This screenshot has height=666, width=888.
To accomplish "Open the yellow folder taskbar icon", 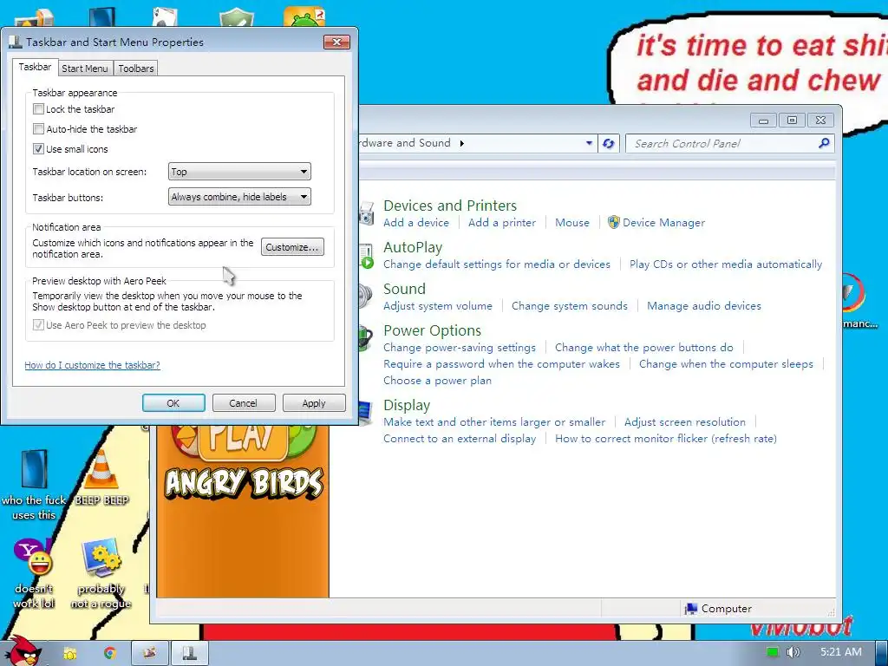I will click(x=69, y=654).
